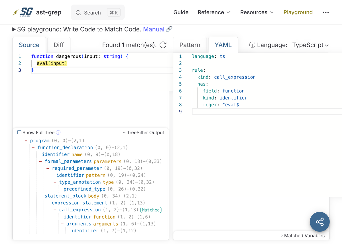Click the 'field: function' YAML line
The height and width of the screenshot is (244, 342).
coord(224,91)
